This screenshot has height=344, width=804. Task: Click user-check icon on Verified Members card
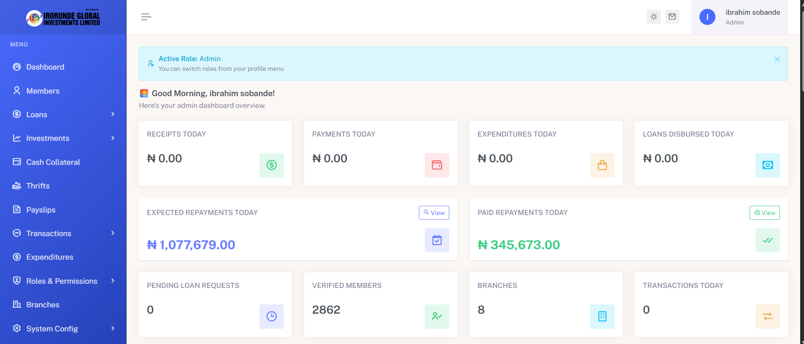[x=437, y=317]
